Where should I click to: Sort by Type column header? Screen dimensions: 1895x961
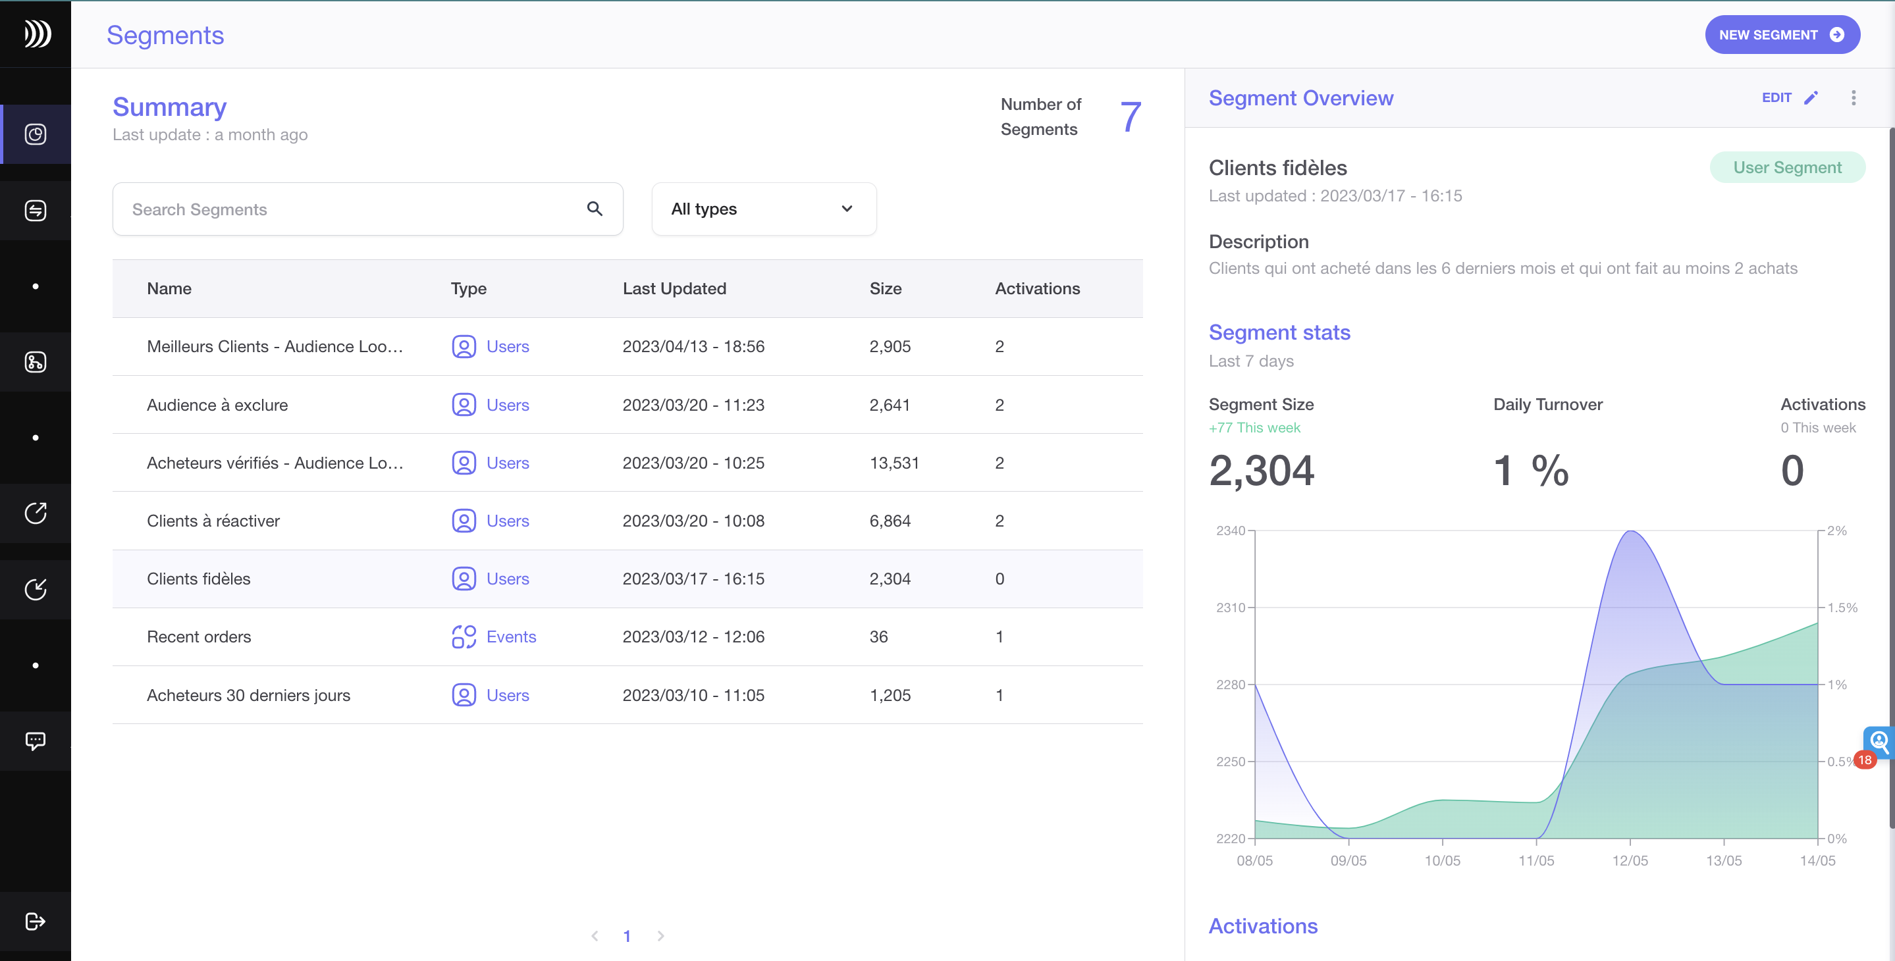(x=469, y=288)
